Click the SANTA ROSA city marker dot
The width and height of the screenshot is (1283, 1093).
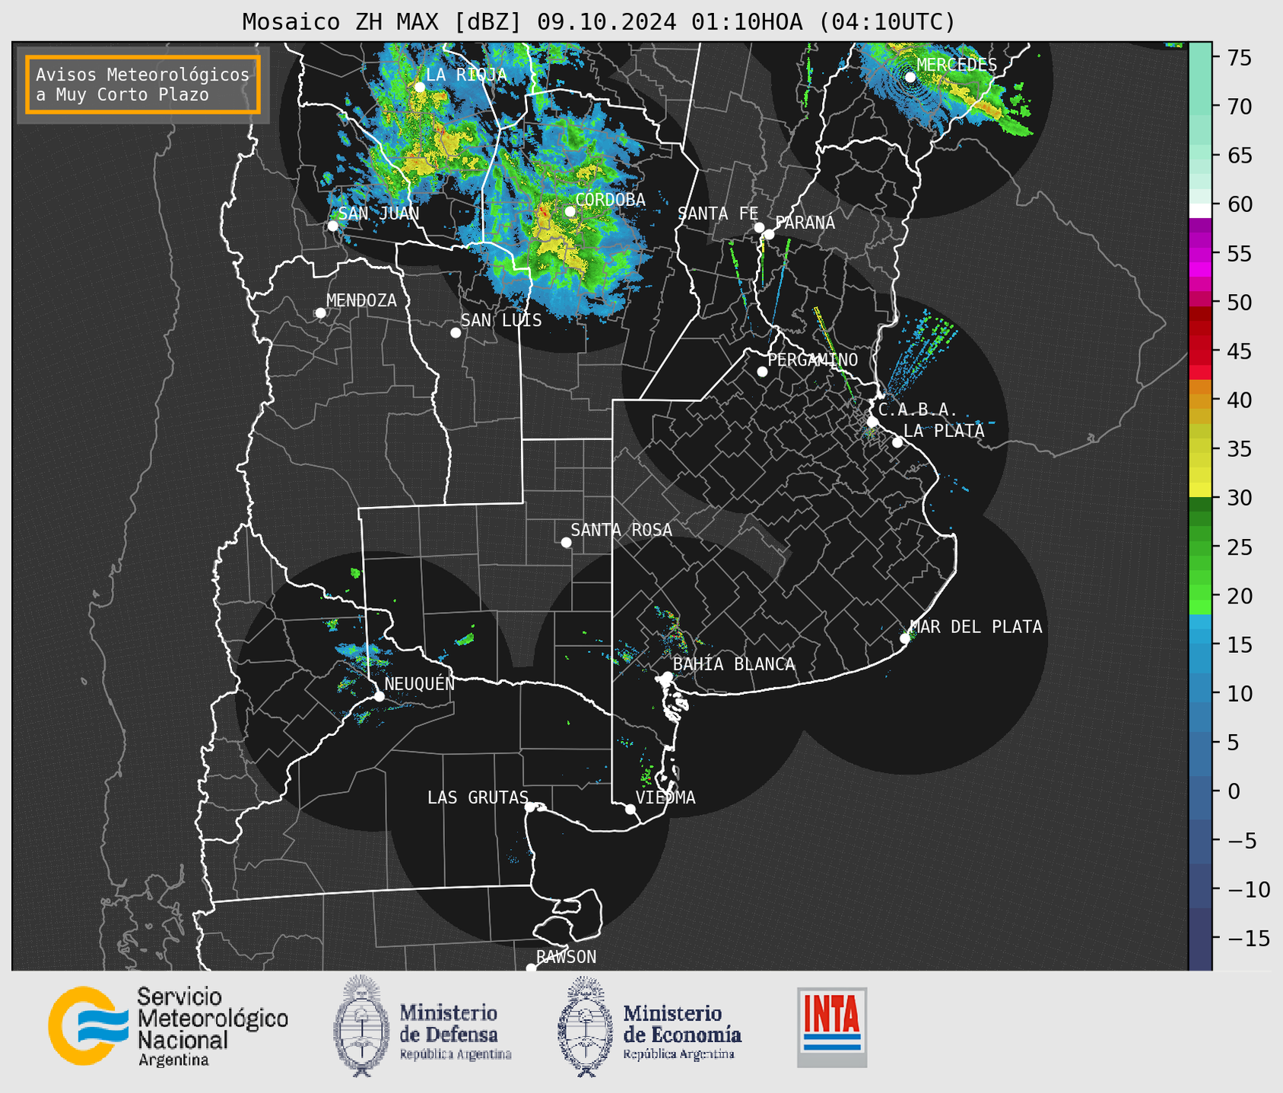pos(566,542)
